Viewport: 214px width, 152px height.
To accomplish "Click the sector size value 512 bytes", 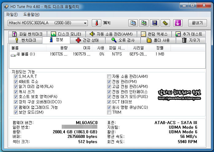I will click(x=88, y=142).
